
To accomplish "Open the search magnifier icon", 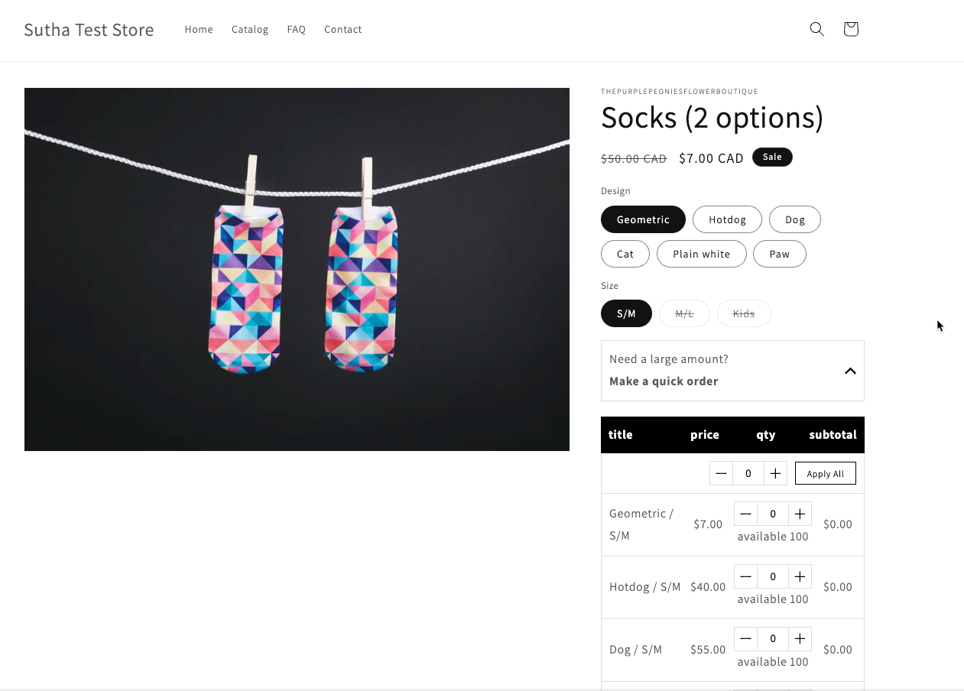I will (816, 29).
